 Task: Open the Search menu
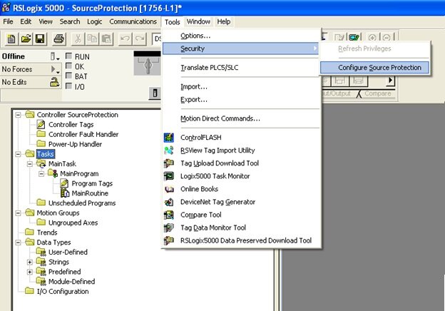click(70, 21)
